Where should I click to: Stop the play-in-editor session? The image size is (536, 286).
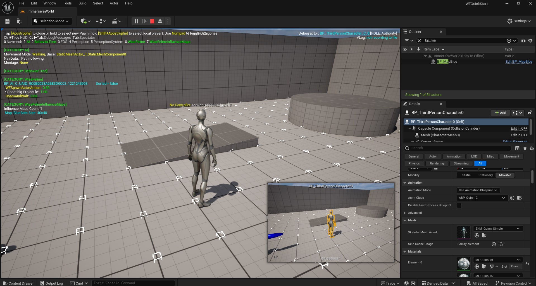point(152,21)
